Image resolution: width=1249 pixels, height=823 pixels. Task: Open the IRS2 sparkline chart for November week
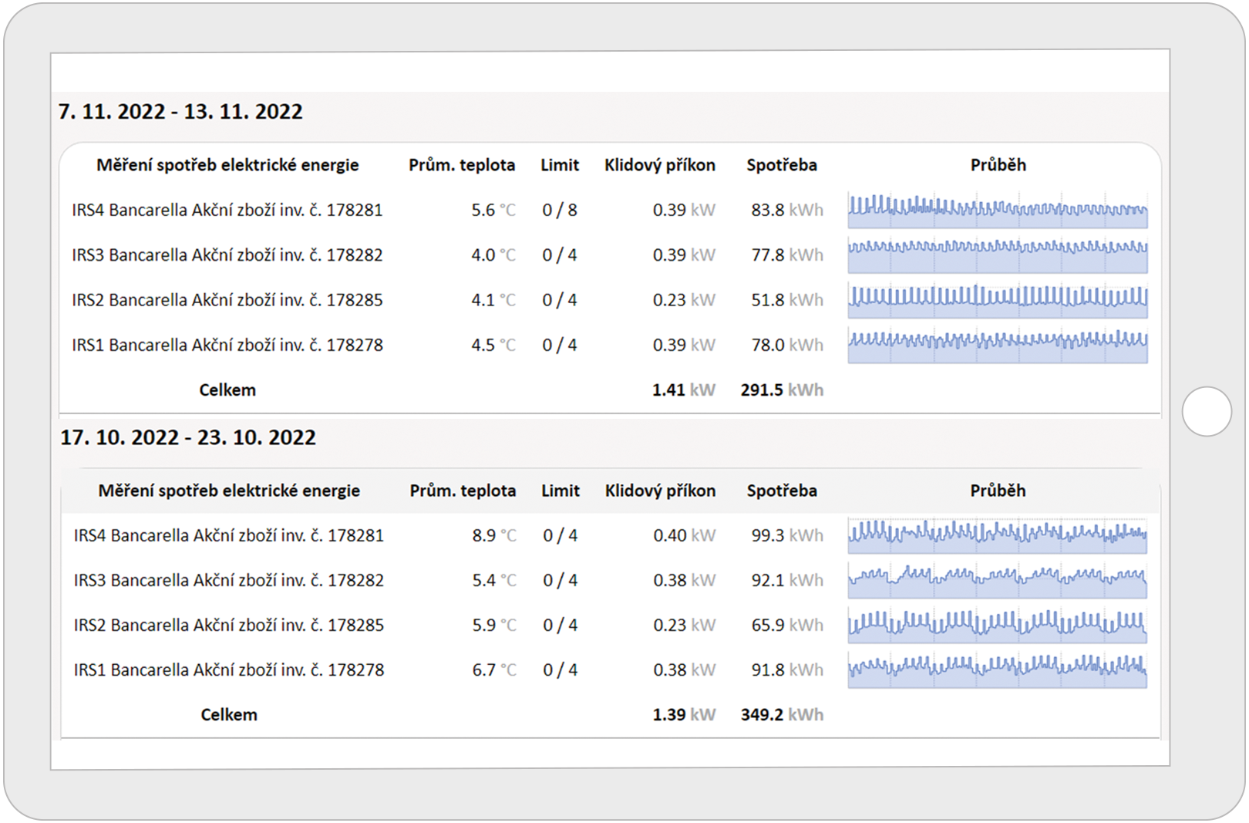[x=998, y=300]
